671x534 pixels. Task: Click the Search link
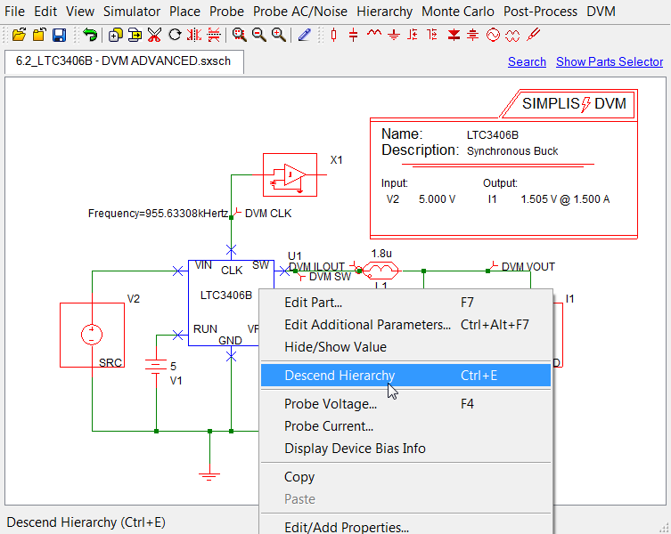[527, 61]
